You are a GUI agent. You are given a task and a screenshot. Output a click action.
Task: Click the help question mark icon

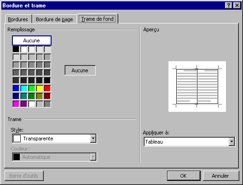coord(228,6)
